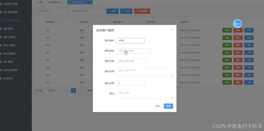This screenshot has height=131, width=264.
Task: Click 编辑 for row 009
Action: point(227,68)
